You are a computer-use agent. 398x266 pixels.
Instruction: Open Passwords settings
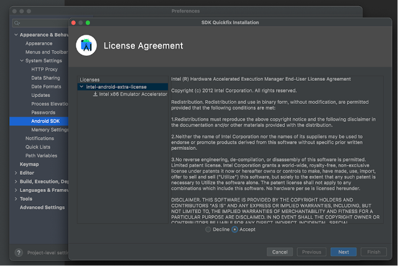[43, 112]
